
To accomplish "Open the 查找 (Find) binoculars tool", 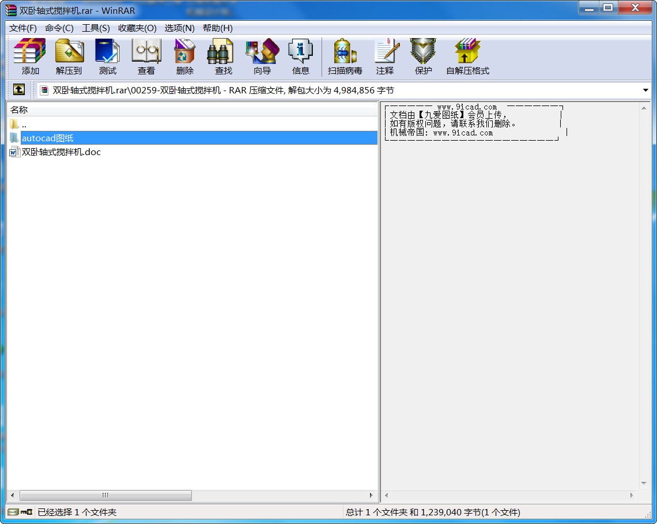I will pos(223,56).
